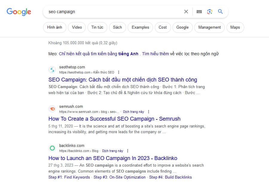Click the Dịch trang này link for semrush

click(134, 112)
